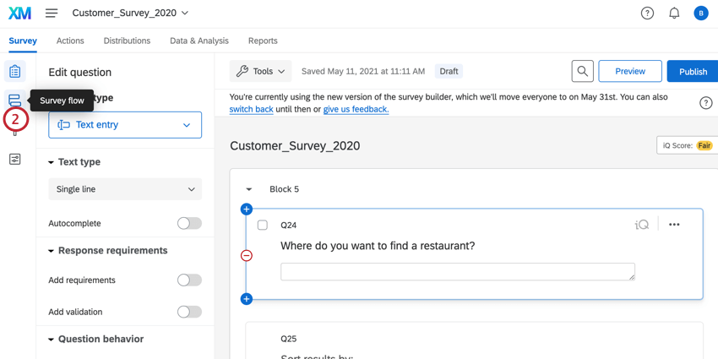718x359 pixels.
Task: Toggle the Autocomplete switch
Action: pos(189,223)
